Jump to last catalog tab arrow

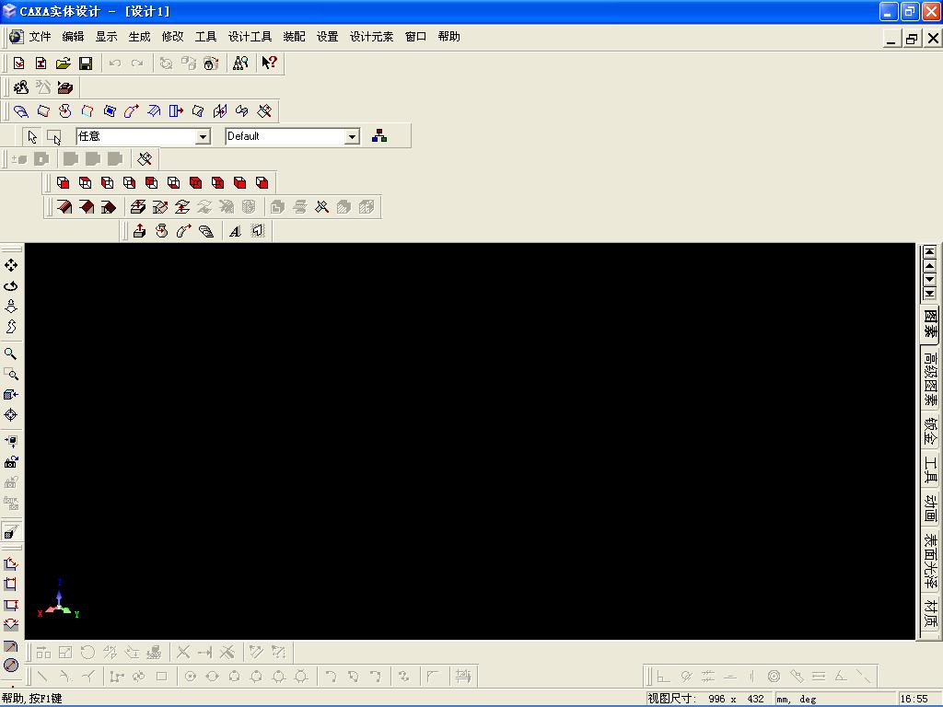coord(930,294)
